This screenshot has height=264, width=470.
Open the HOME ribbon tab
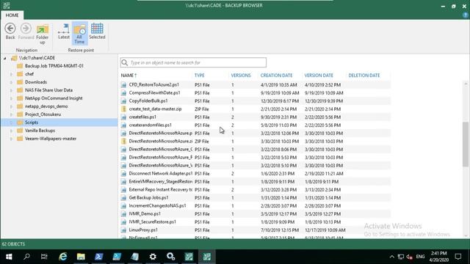pos(12,15)
